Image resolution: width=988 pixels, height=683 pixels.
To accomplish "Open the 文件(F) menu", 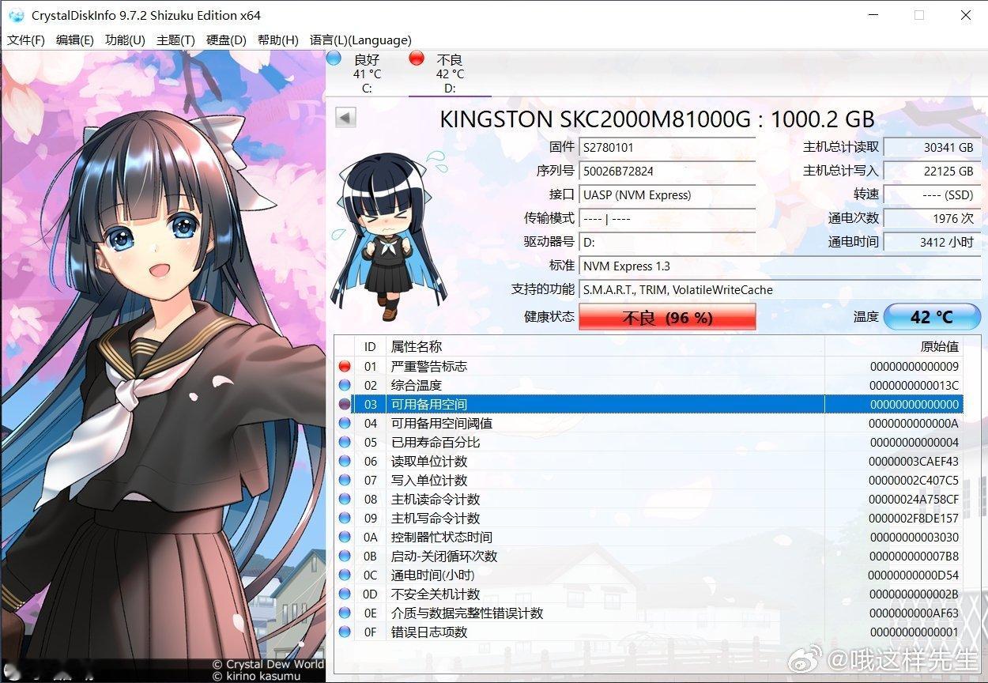I will point(26,40).
